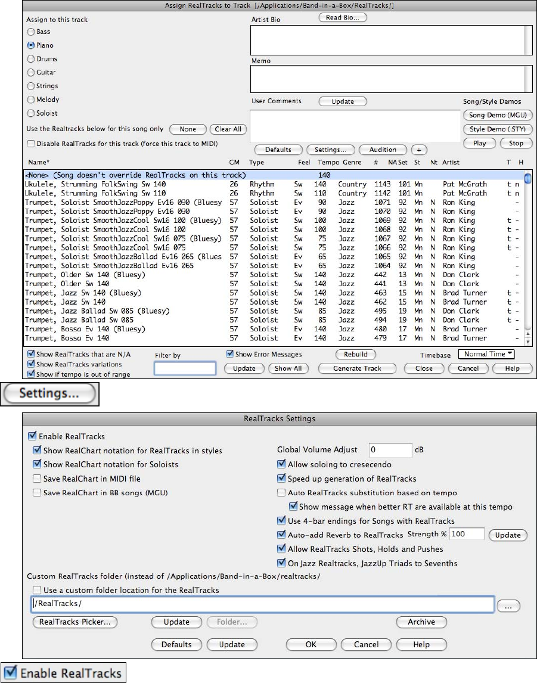Click the Global Volume Adjust dB field
The height and width of the screenshot is (683, 537).
(390, 450)
